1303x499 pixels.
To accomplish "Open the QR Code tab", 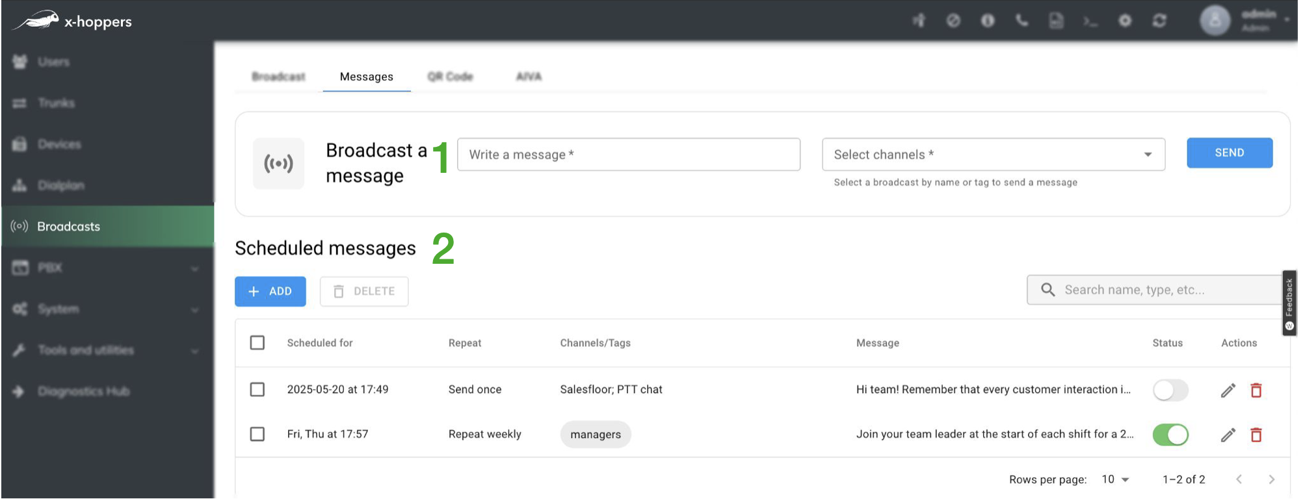I will pos(450,77).
